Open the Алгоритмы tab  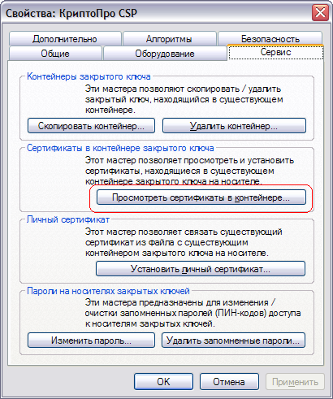[x=169, y=39]
